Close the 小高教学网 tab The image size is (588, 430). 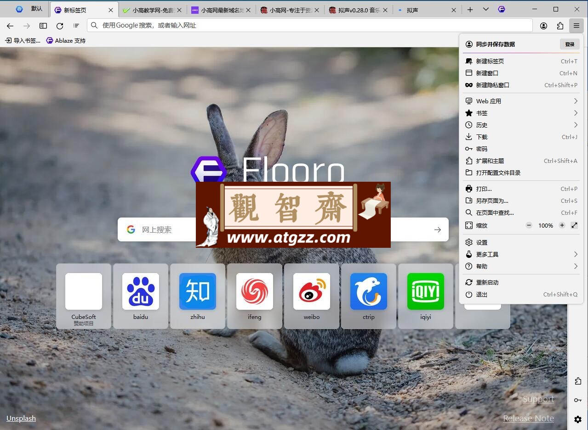click(179, 10)
